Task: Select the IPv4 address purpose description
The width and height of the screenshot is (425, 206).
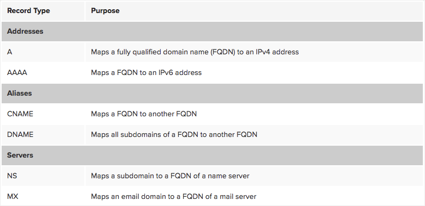Action: [195, 52]
